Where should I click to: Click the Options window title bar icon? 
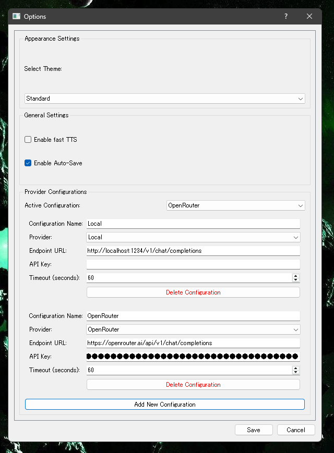[16, 17]
